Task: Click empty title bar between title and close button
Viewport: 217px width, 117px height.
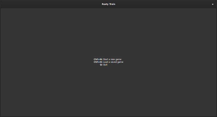Action: (163, 4)
